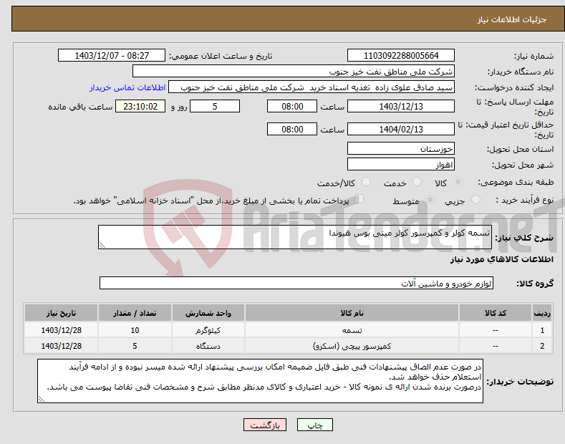
Task: Click the remaining days field showing 5
Action: (x=215, y=106)
